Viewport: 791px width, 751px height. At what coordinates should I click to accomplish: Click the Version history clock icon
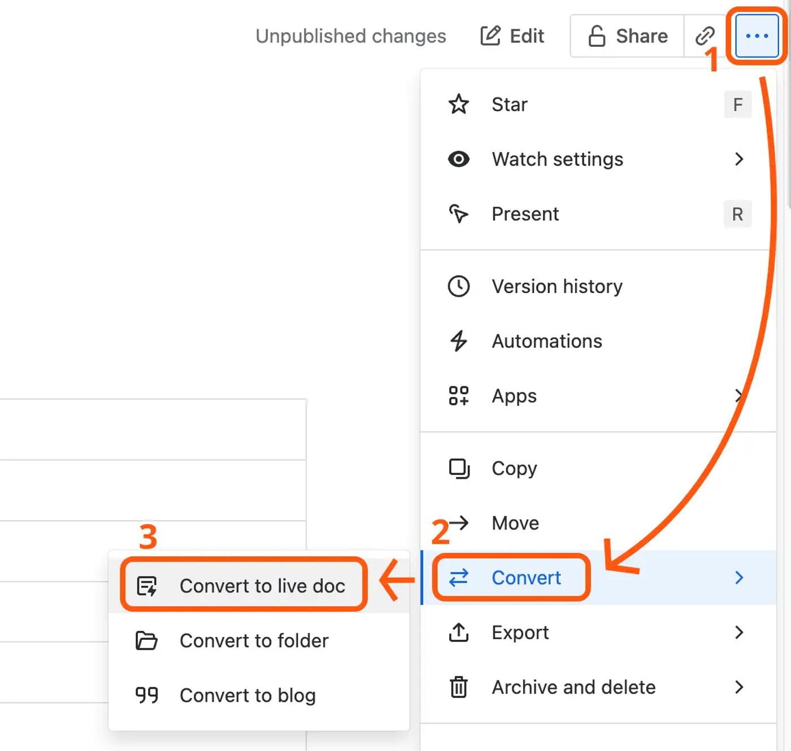458,286
